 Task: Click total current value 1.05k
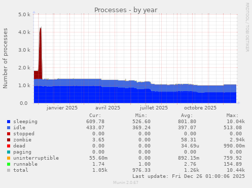coord(100,170)
